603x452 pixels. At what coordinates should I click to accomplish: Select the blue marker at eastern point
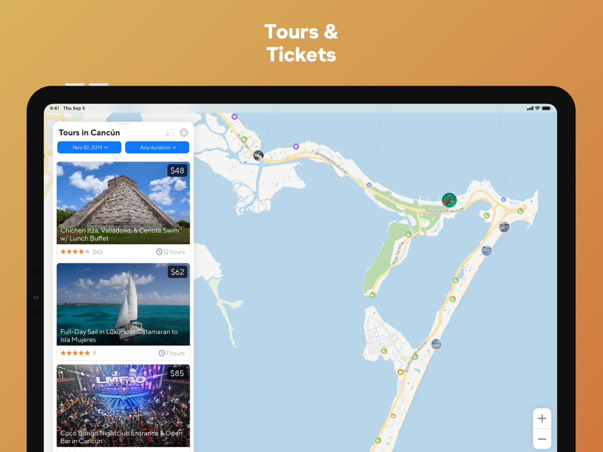[x=504, y=199]
